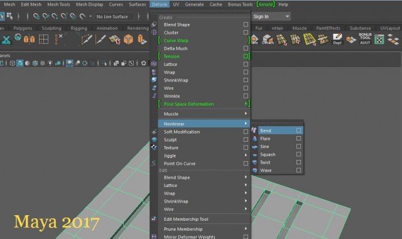Open Cluster option box
Screen dimensions: 402x239
click(246, 32)
